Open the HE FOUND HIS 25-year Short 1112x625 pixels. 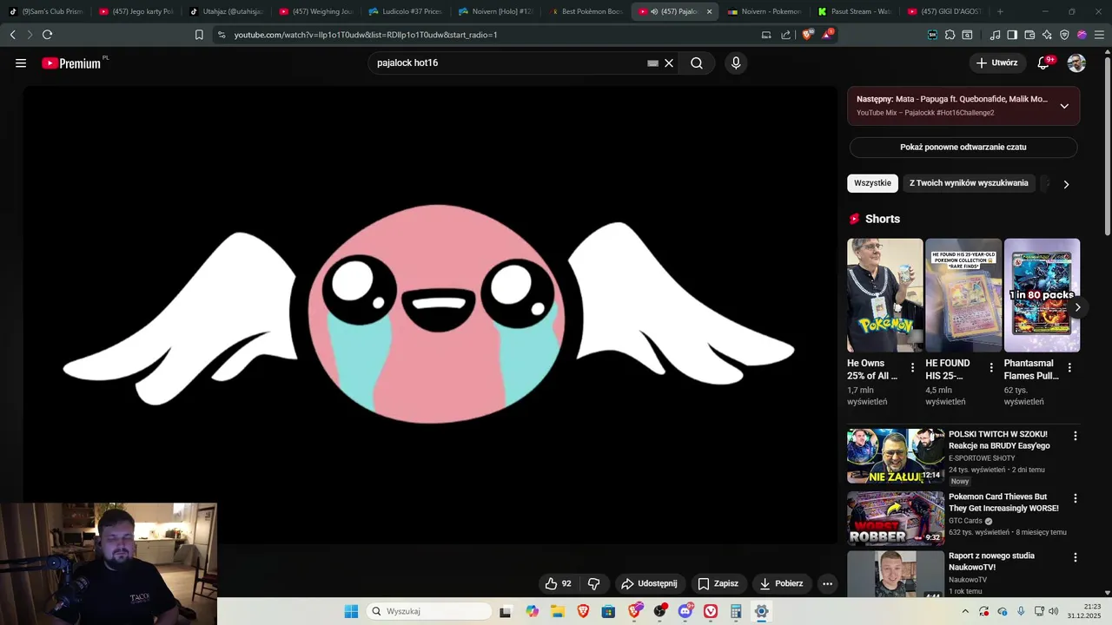(x=963, y=295)
